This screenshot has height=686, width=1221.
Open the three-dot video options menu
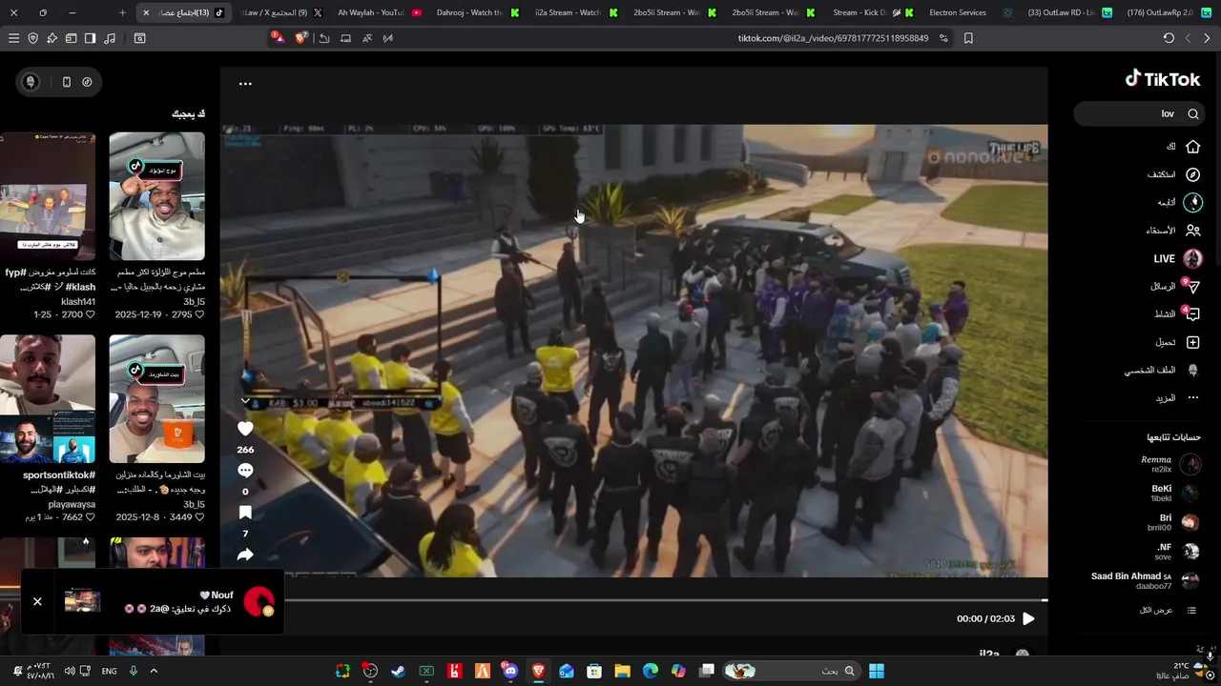click(245, 84)
